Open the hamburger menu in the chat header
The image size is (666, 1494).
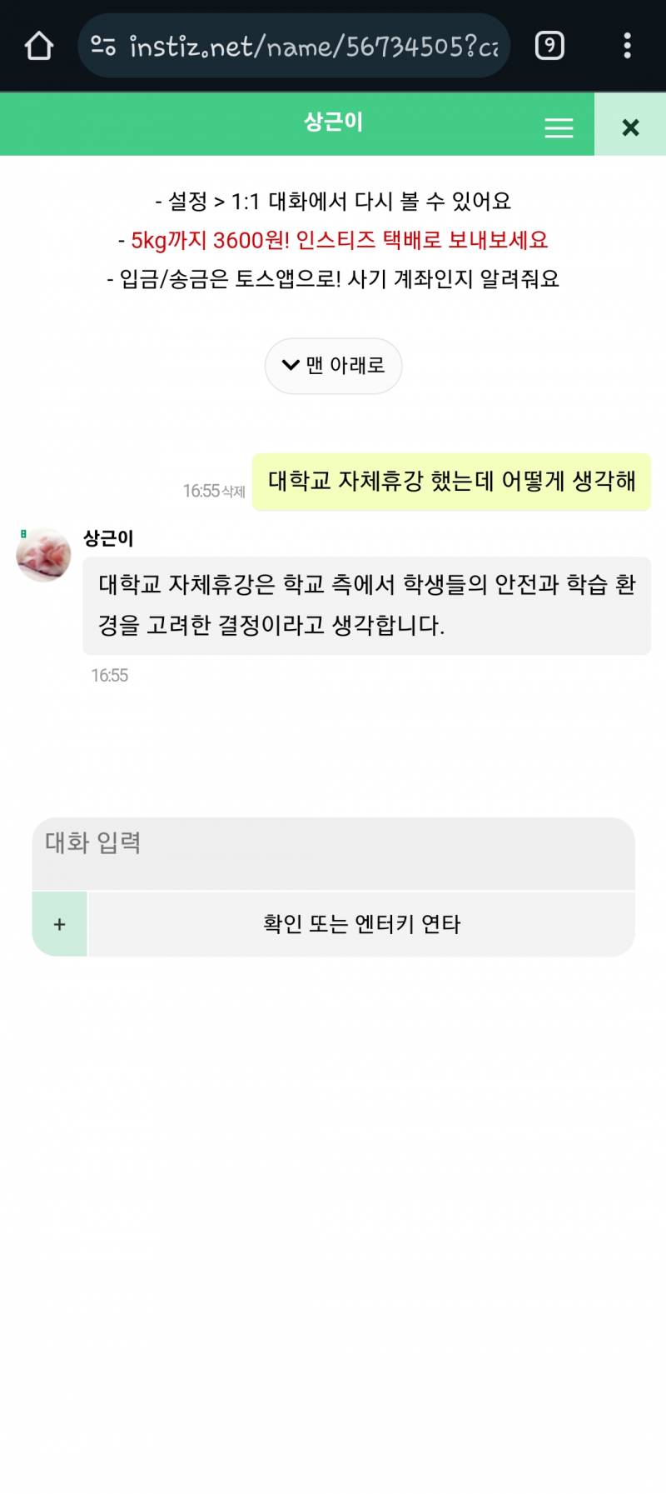(558, 127)
